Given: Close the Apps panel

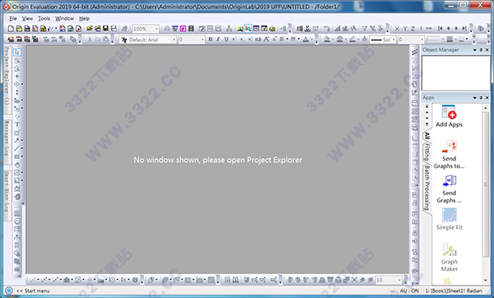Looking at the screenshot, I should click(487, 98).
